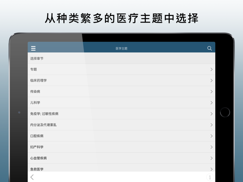Expand chevron for 免疫学; 过敏性疾病 row
This screenshot has height=182, width=243.
point(212,114)
